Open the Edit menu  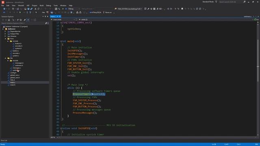point(8,5)
